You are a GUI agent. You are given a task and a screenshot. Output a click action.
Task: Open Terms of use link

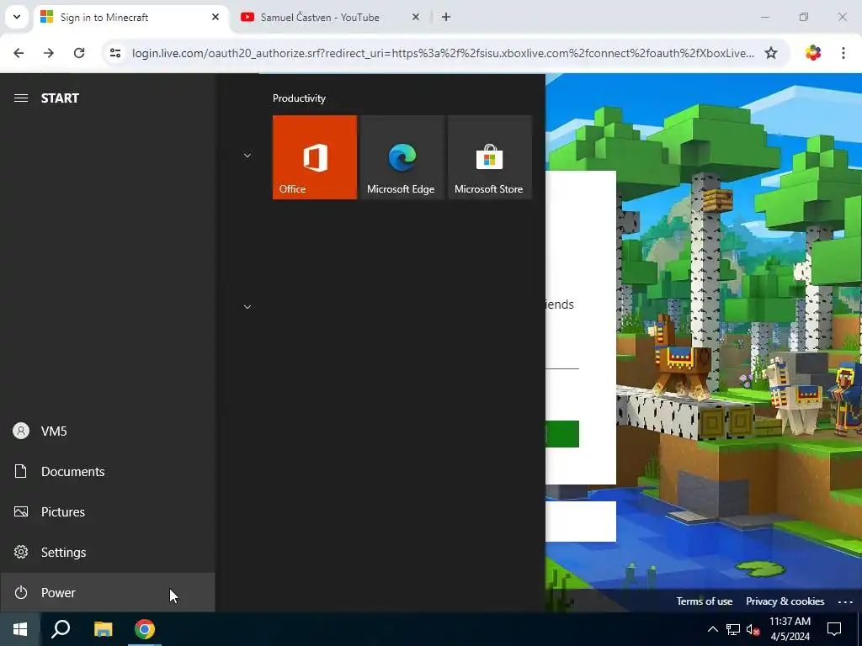pyautogui.click(x=705, y=601)
